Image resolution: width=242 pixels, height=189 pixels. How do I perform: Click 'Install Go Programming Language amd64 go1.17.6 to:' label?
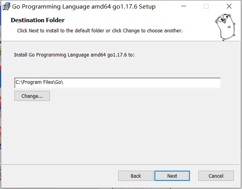click(x=74, y=55)
